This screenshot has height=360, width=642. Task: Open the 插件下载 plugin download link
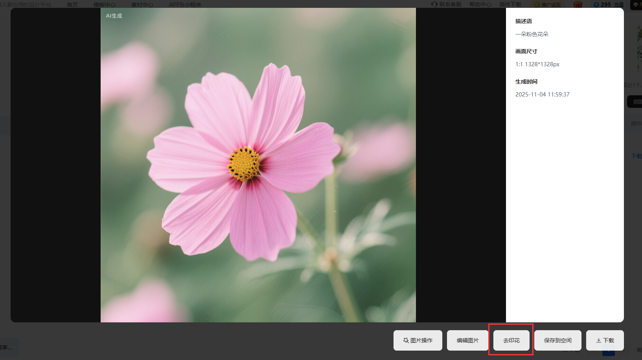tap(510, 4)
